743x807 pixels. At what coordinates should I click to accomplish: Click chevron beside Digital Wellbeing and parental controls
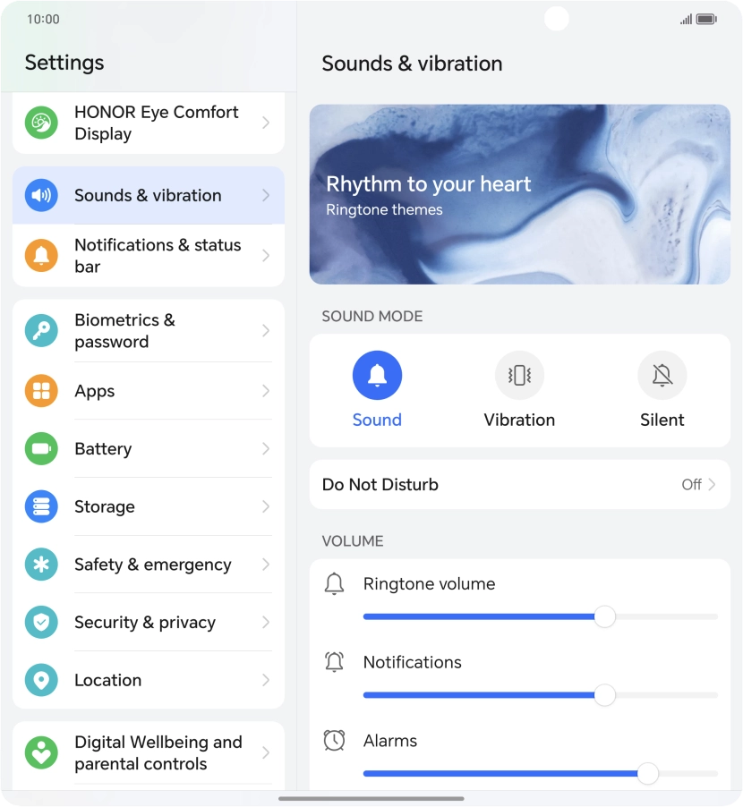click(x=266, y=753)
